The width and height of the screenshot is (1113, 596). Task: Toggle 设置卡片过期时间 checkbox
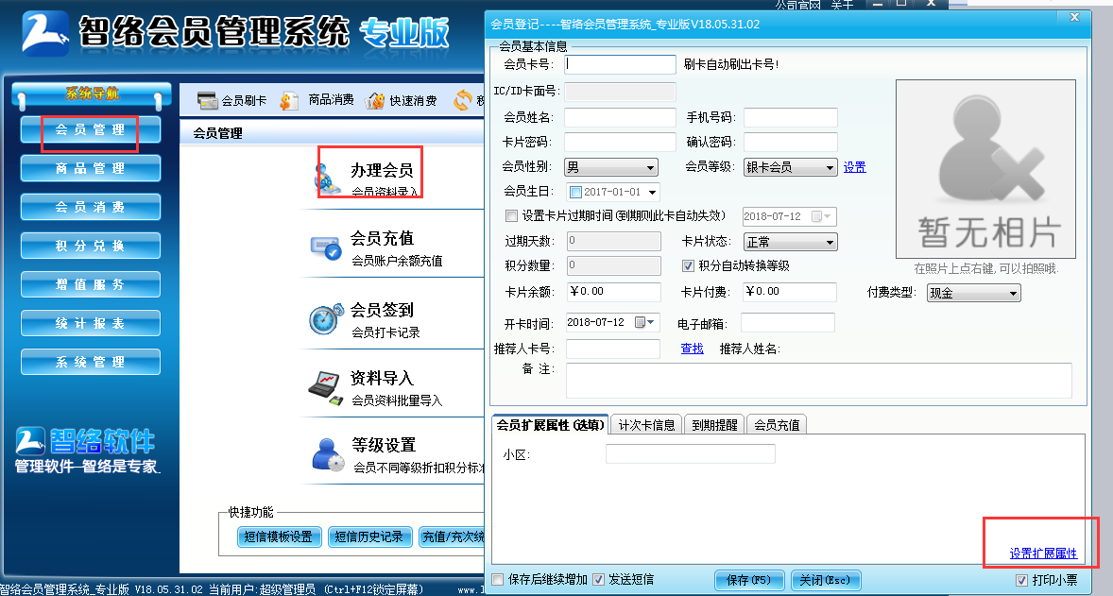click(511, 215)
